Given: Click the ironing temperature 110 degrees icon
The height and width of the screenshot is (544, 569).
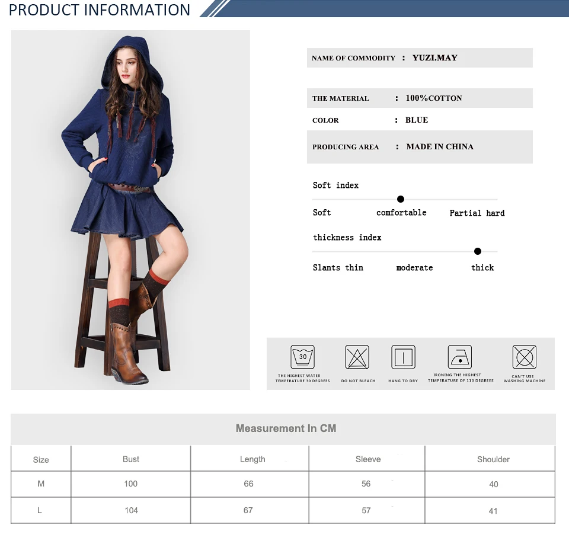Looking at the screenshot, I should coord(460,357).
